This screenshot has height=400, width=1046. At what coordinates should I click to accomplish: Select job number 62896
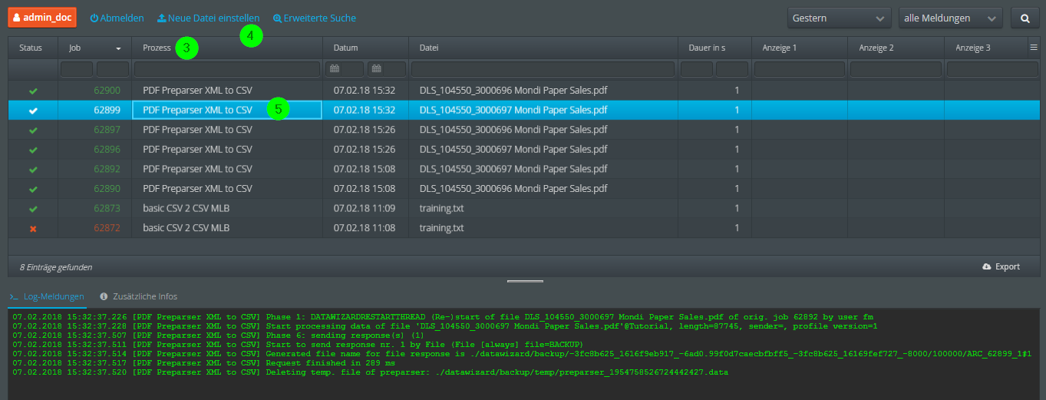(107, 150)
